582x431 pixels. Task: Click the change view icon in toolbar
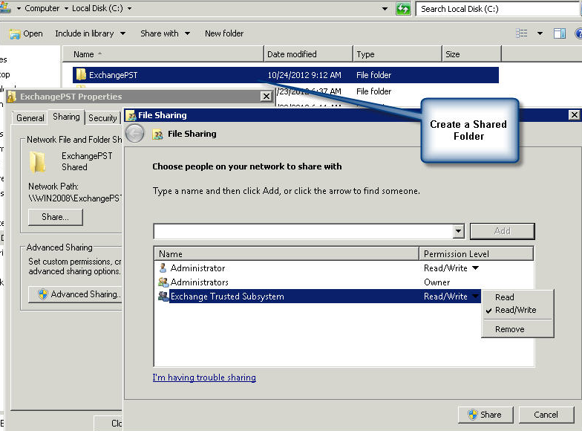522,33
